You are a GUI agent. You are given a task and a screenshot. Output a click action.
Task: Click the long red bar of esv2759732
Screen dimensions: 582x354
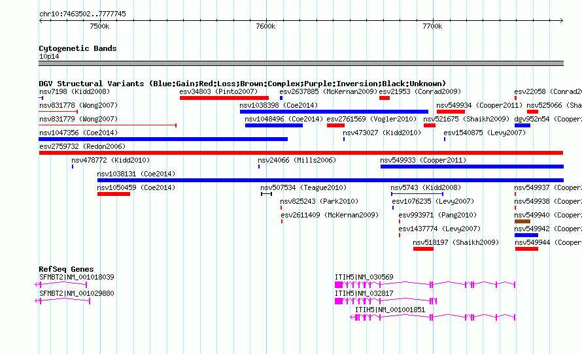point(301,153)
